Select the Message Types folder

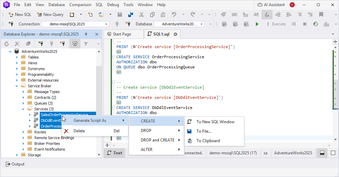point(47,92)
